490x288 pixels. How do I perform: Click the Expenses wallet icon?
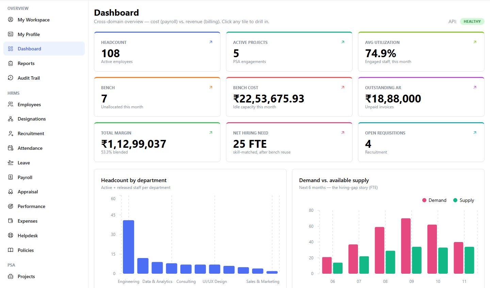pyautogui.click(x=11, y=221)
